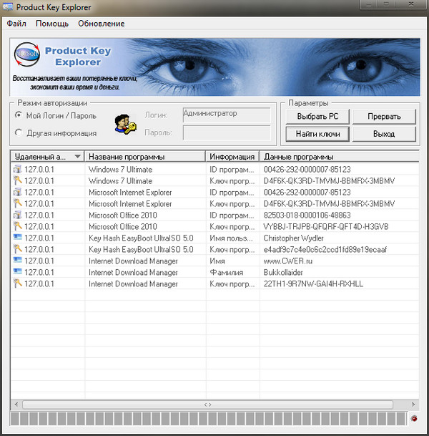Click the key icon beside Windows 7 Ultimate key row
The height and width of the screenshot is (436, 429).
point(17,181)
